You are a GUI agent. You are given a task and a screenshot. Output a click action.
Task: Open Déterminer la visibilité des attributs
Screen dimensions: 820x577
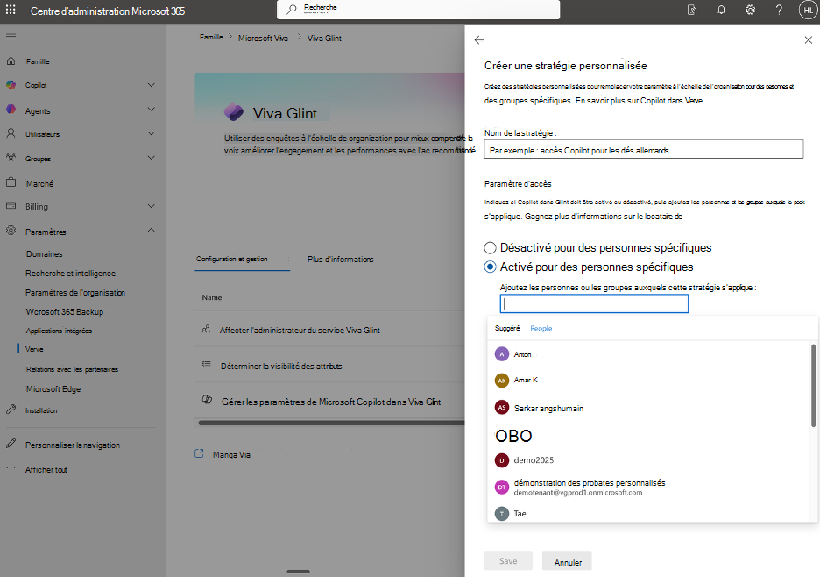tap(281, 366)
